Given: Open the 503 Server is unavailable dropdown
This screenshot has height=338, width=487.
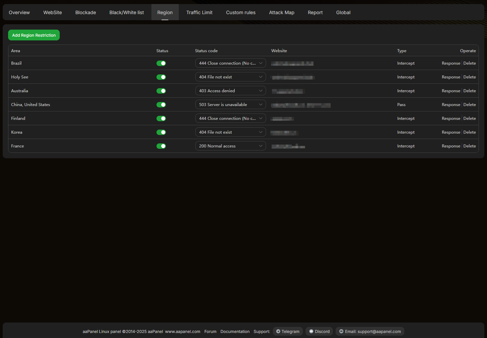Looking at the screenshot, I should point(230,105).
